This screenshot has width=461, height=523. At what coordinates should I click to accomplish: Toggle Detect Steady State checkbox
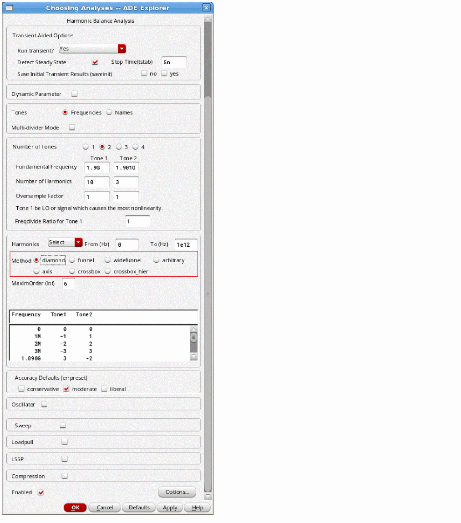(95, 62)
